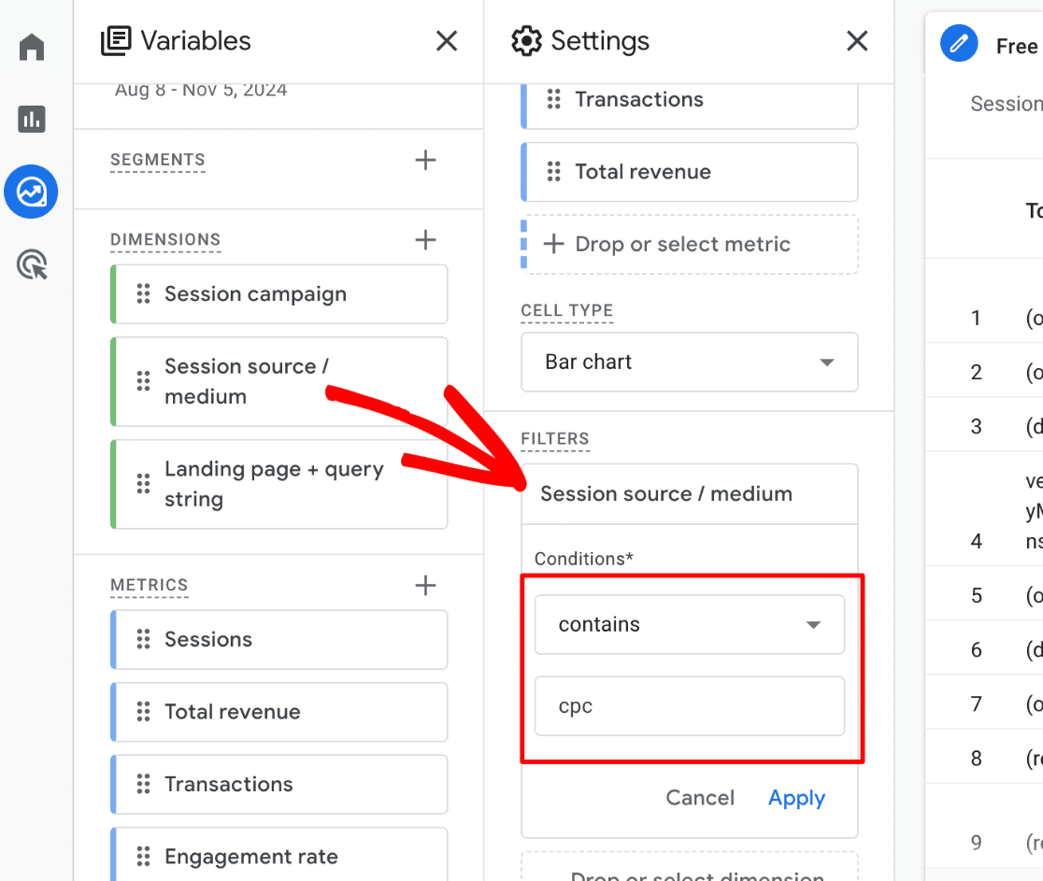Click the Settings gear icon

click(x=527, y=40)
